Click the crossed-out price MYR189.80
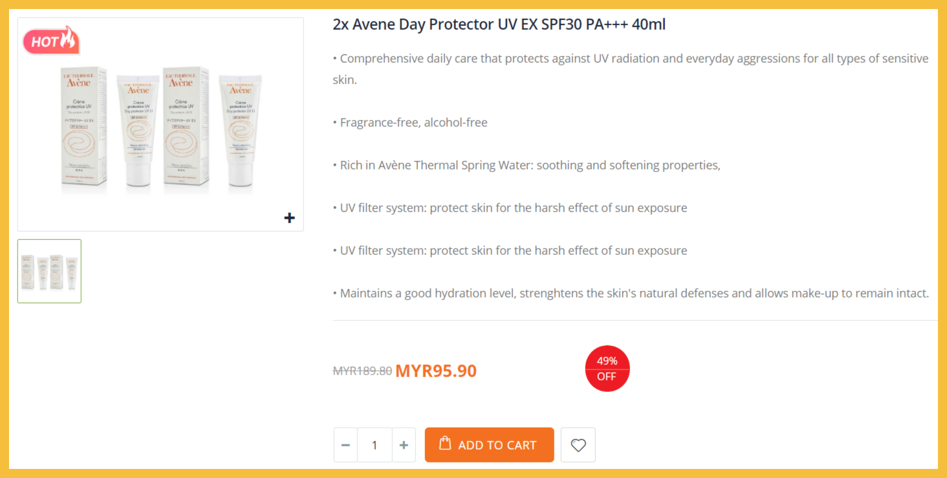Screen dimensions: 947x478 point(362,371)
